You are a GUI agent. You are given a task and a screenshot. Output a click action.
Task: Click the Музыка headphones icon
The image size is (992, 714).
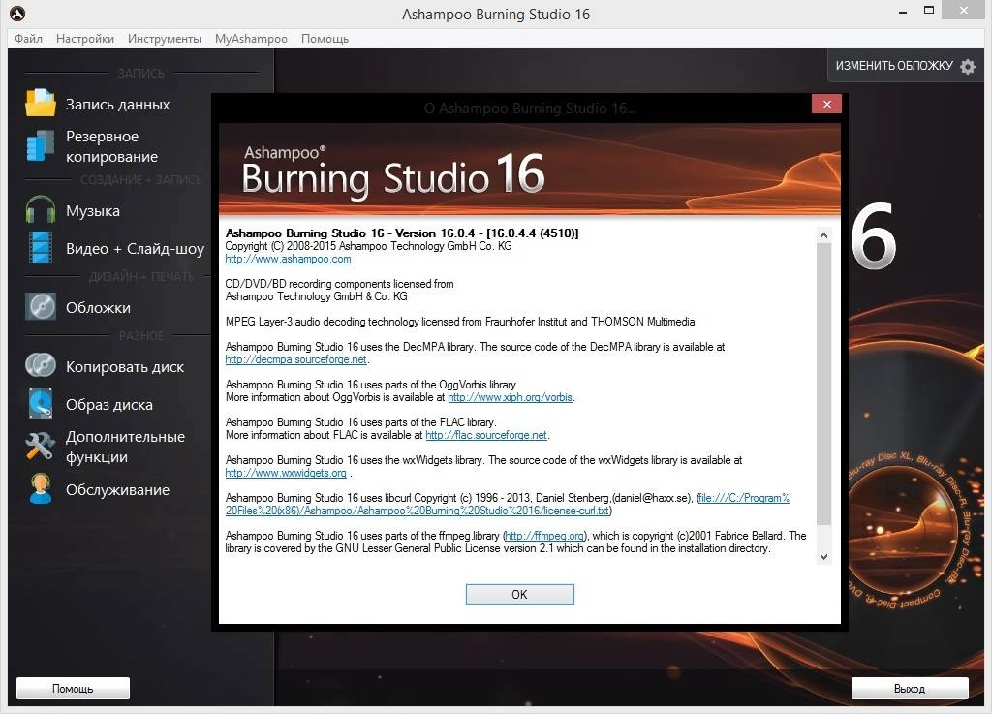tap(41, 210)
